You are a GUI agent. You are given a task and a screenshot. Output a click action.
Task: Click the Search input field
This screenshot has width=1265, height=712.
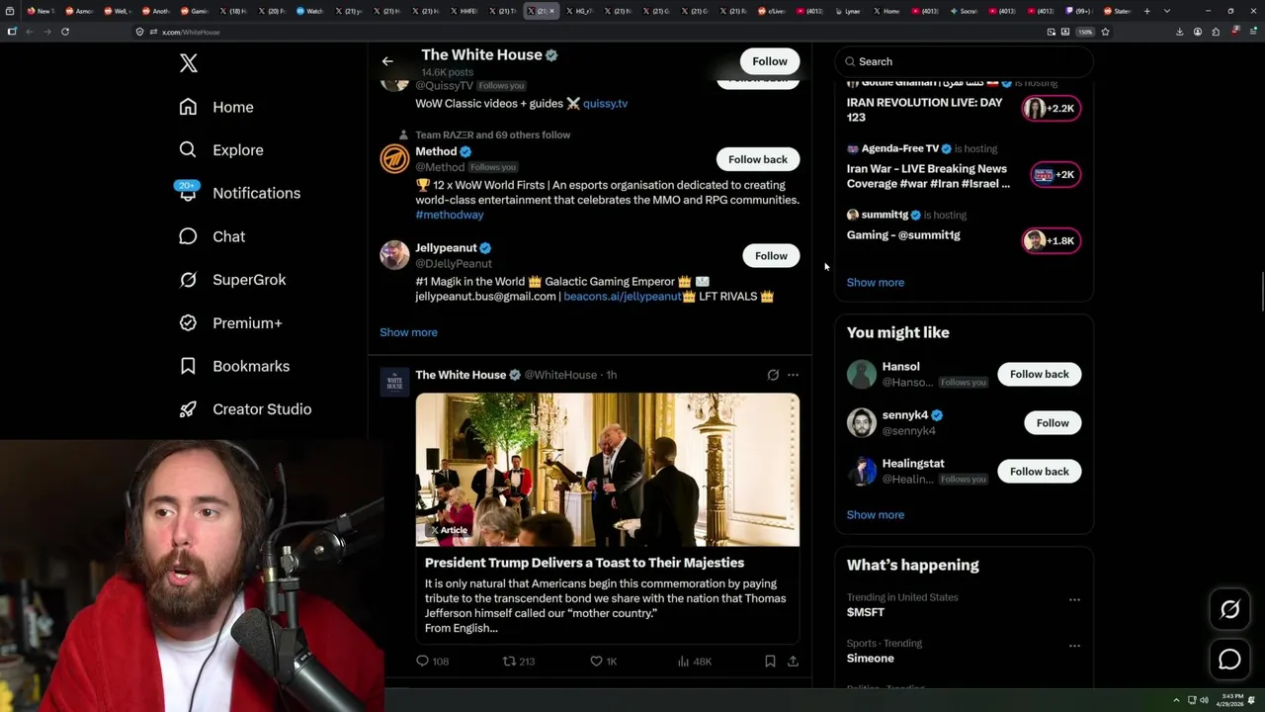tap(965, 61)
